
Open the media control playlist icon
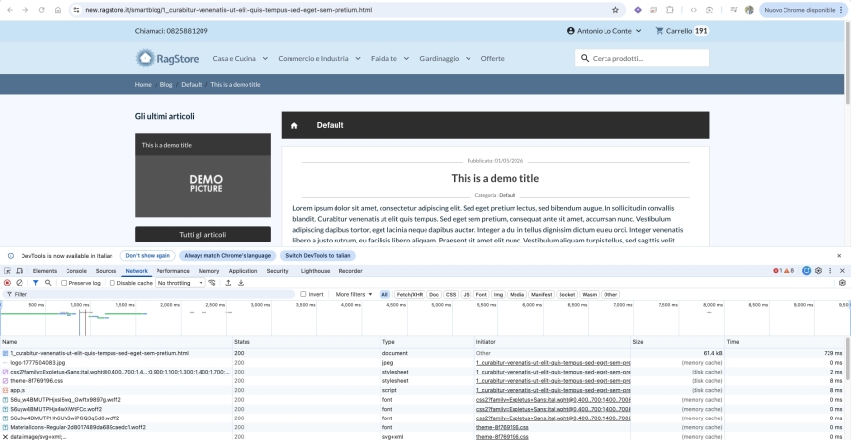[x=734, y=10]
